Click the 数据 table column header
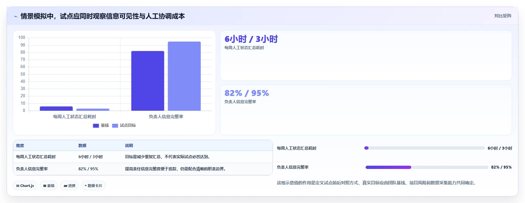 coord(82,146)
